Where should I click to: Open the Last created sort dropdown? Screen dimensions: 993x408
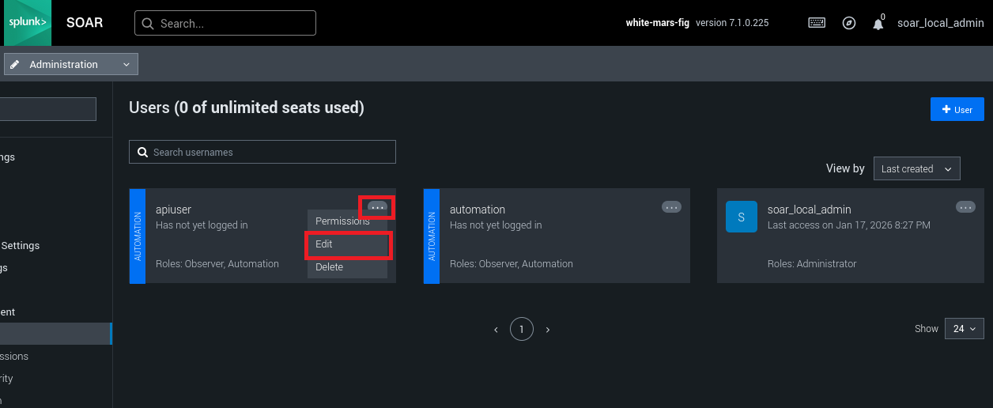[916, 168]
